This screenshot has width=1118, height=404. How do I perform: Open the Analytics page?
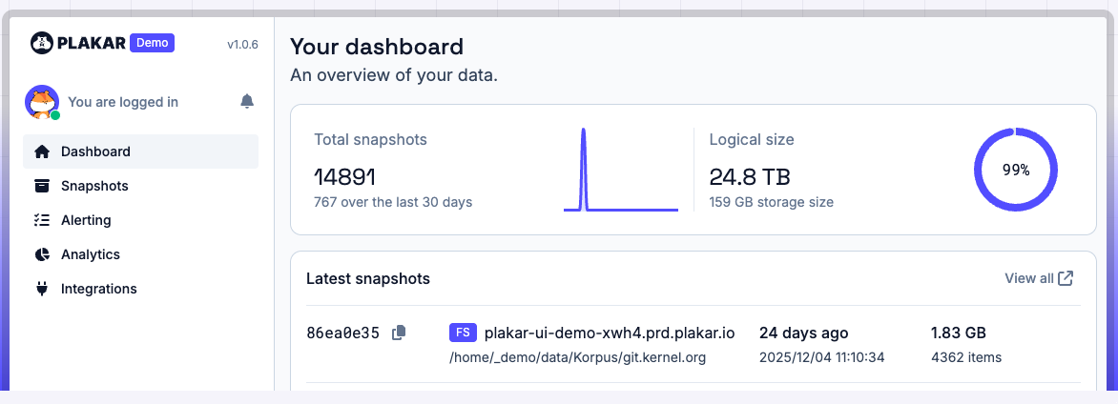[x=91, y=254]
